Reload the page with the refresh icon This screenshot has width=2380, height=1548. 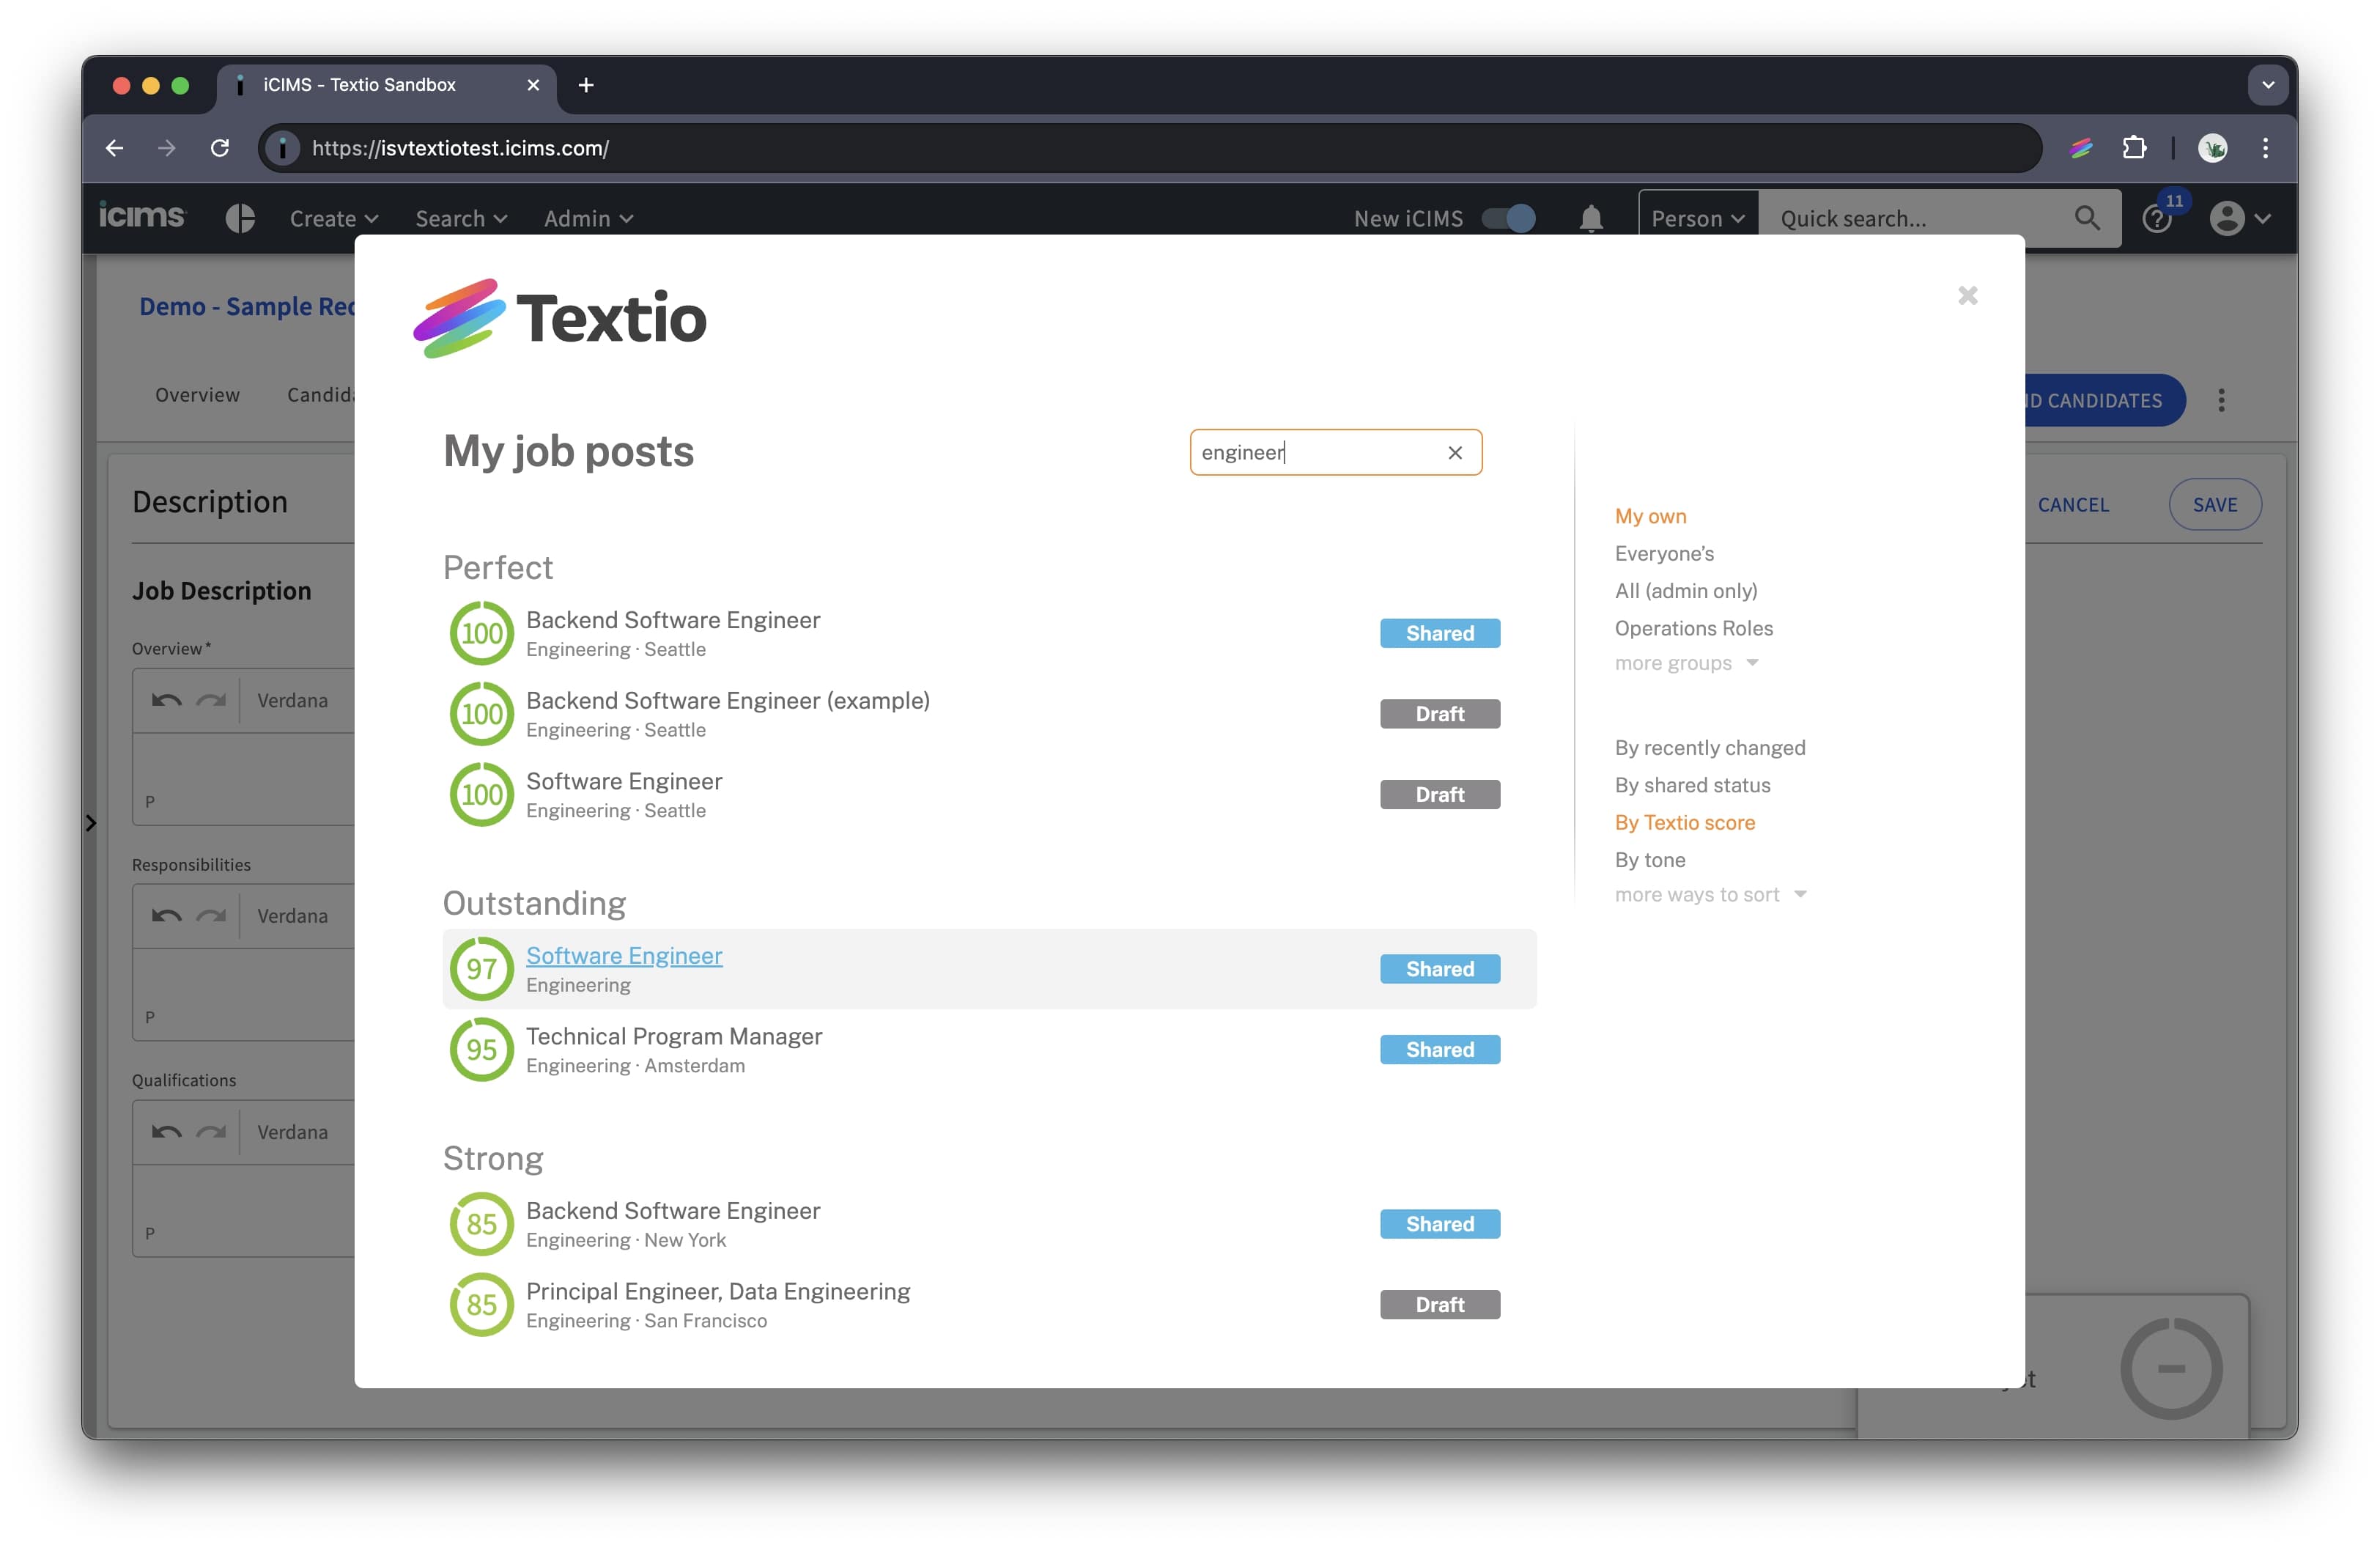[220, 148]
